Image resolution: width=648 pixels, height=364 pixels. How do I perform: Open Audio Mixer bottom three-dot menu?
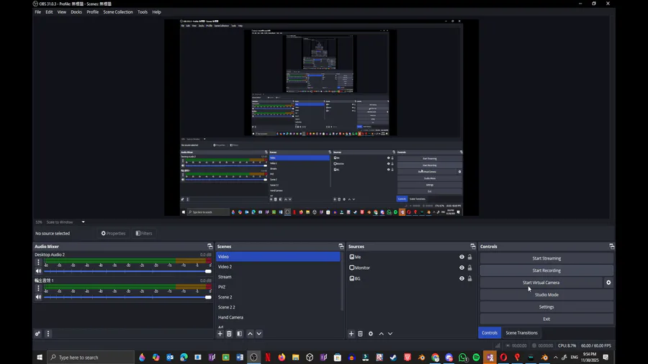[48, 334]
